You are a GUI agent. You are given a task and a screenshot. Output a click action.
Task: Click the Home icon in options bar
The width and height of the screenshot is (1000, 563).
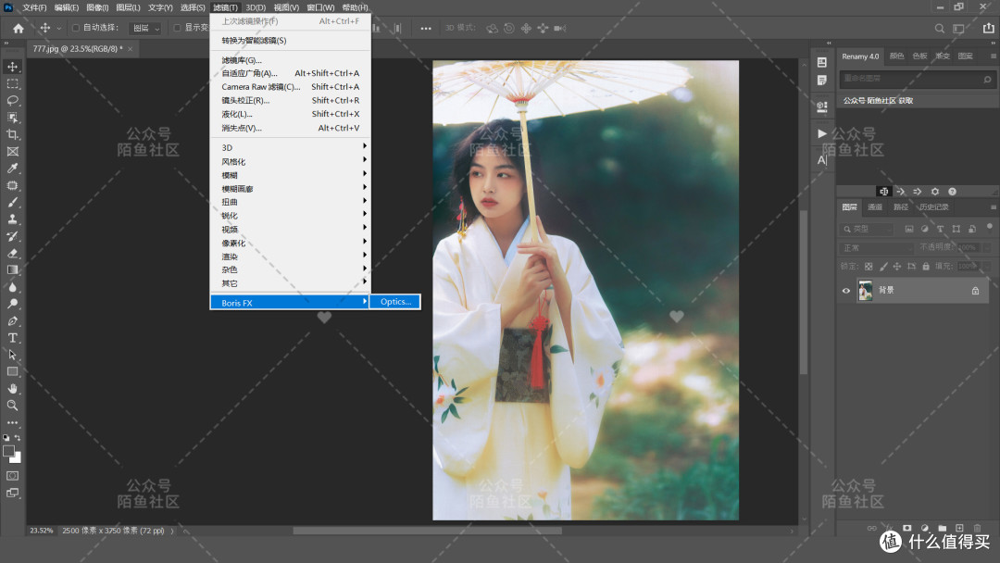click(x=19, y=29)
